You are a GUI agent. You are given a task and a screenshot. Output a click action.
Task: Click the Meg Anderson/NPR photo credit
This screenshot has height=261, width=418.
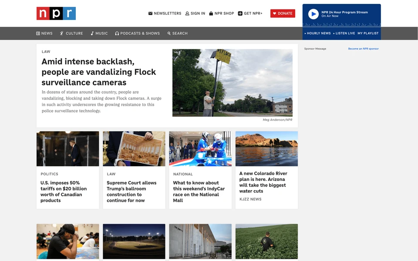click(277, 120)
